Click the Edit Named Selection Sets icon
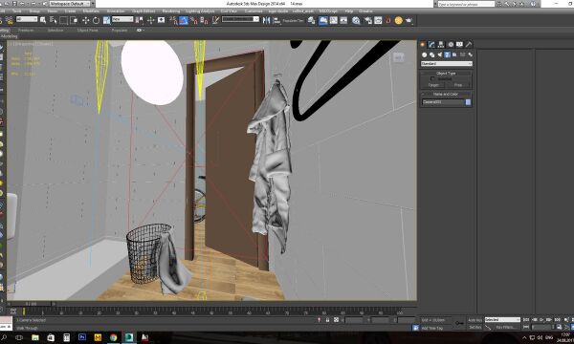Image resolution: width=574 pixels, height=344 pixels. click(215, 20)
